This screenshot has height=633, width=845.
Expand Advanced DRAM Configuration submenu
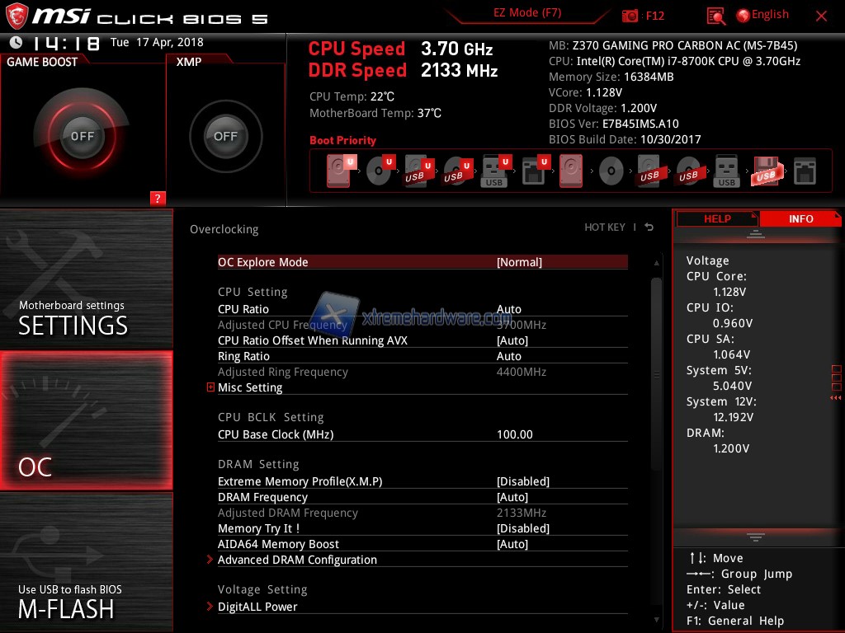click(297, 560)
